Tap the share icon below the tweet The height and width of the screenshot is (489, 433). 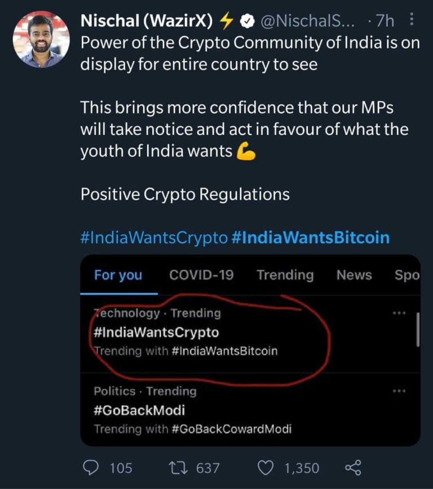pos(352,467)
